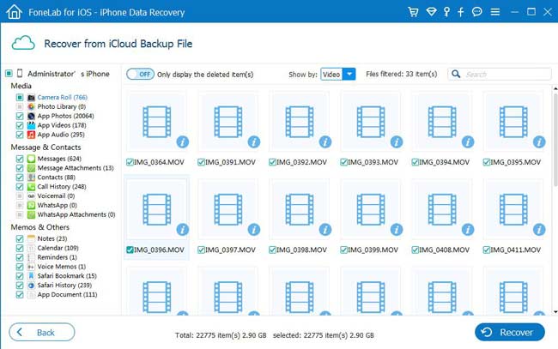The height and width of the screenshot is (349, 558).
Task: Select Camera Roll (766) category
Action: click(x=63, y=97)
